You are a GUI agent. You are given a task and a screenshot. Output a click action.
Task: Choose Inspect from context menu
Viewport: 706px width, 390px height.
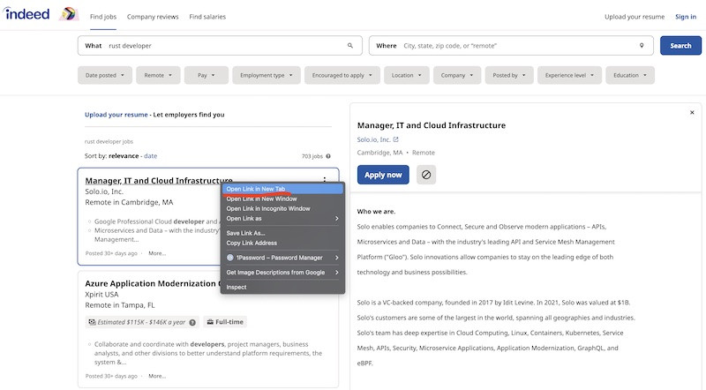pyautogui.click(x=282, y=287)
